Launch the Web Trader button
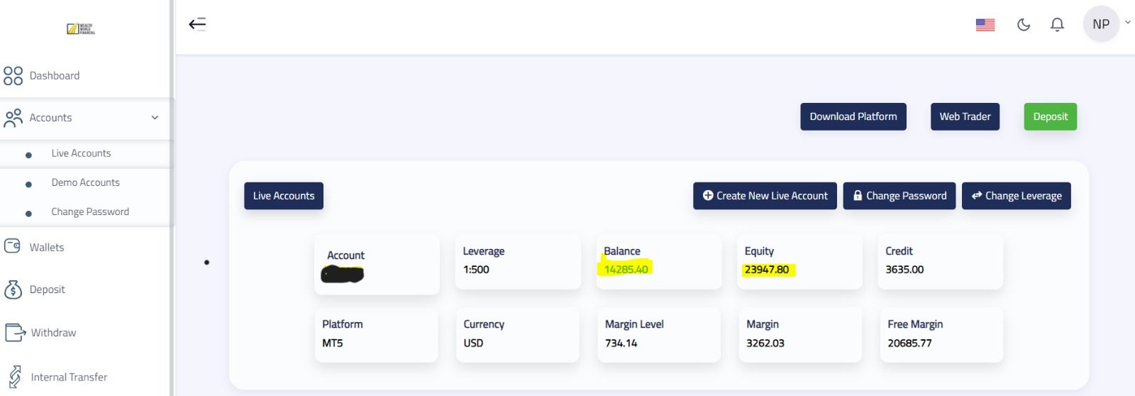This screenshot has width=1135, height=396. (965, 116)
